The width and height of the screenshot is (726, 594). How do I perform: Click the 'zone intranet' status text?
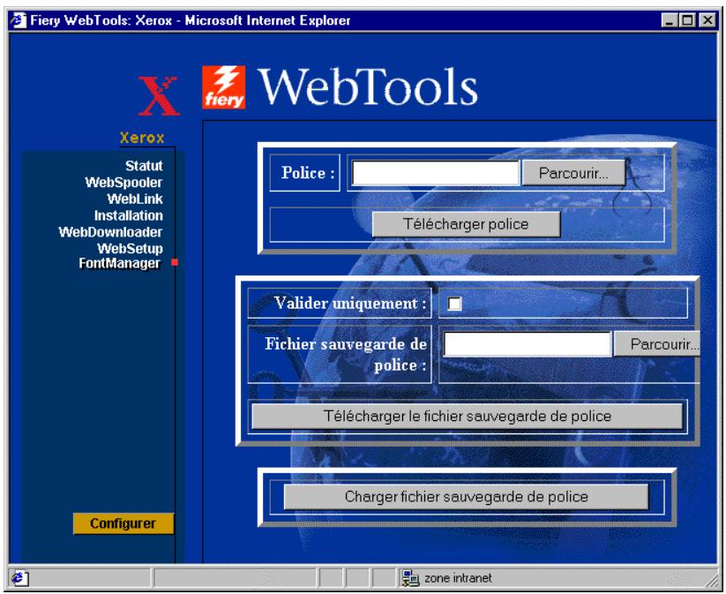click(x=458, y=578)
